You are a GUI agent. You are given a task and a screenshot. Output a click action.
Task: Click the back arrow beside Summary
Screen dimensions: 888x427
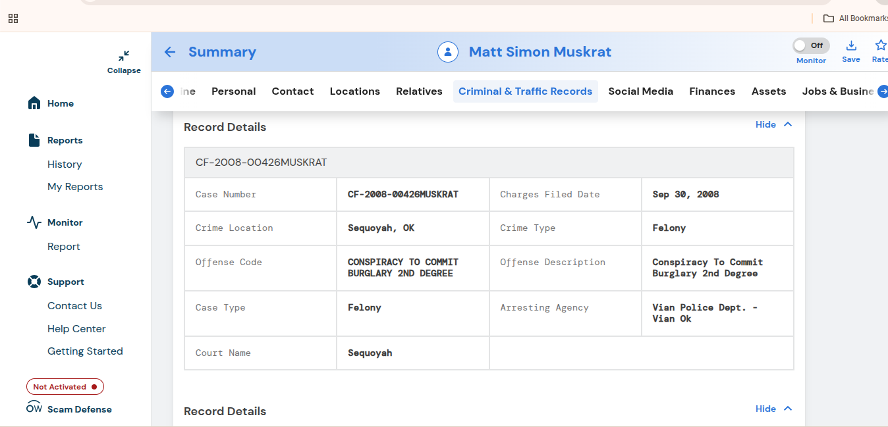pos(170,52)
